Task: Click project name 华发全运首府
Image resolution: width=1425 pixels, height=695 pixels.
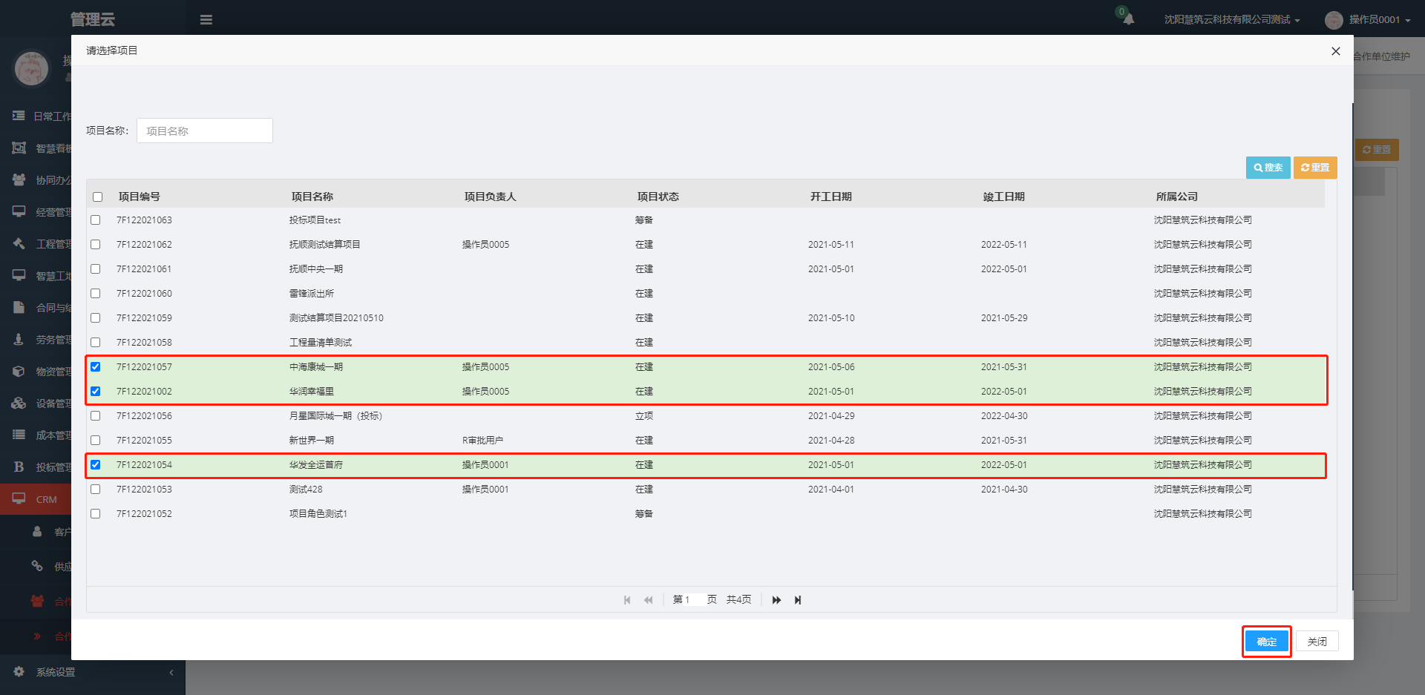Action: coord(316,465)
